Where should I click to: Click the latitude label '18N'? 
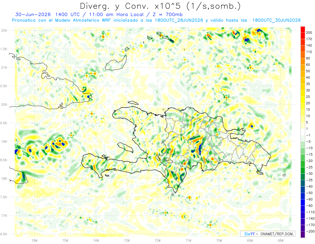coord(4,179)
